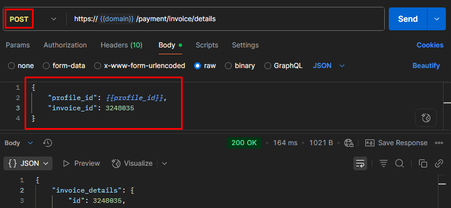Open the response JSON format dropdown
Image resolution: width=451 pixels, height=208 pixels.
(x=28, y=163)
